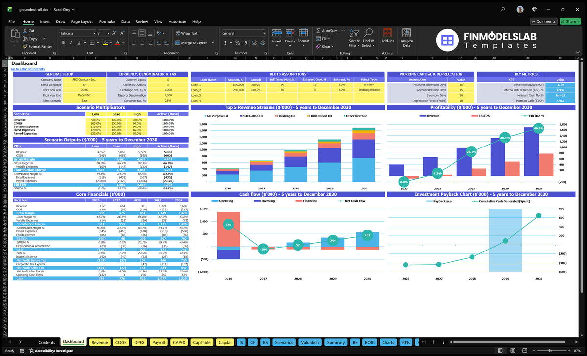Follow the Go to Table of Contents link
This screenshot has height=356, width=587.
[28, 69]
